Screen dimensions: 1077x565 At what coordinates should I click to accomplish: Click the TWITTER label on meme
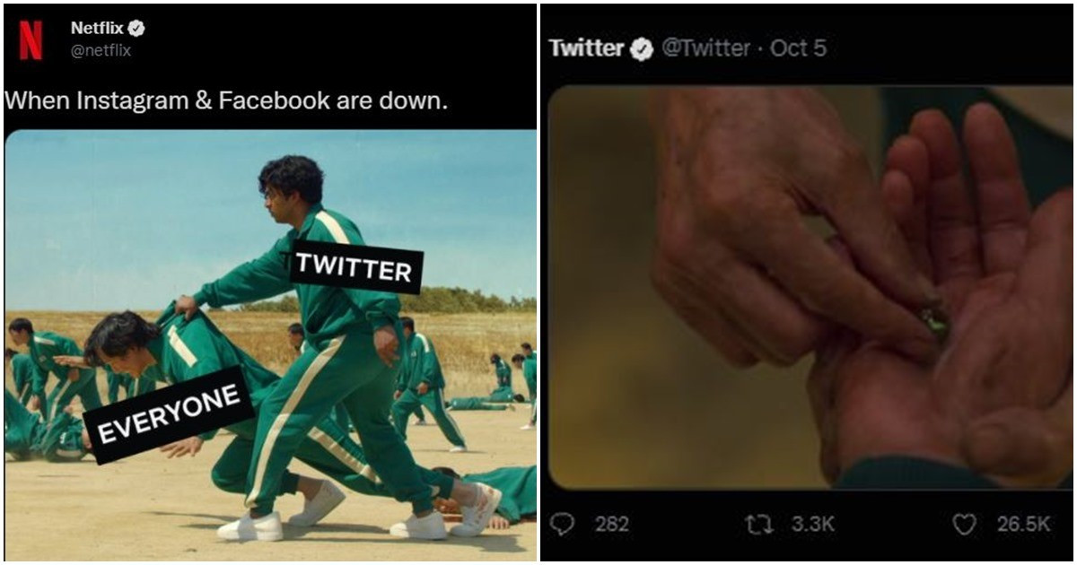click(355, 267)
